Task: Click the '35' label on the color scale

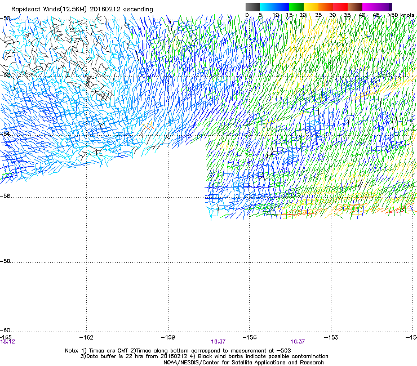Action: pos(347,15)
